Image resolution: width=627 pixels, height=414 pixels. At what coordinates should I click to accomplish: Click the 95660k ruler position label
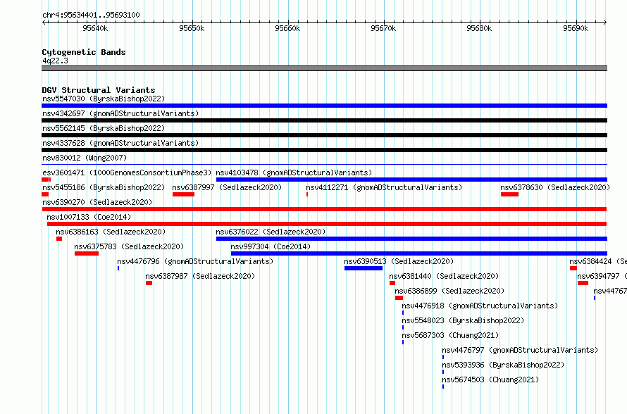click(287, 28)
